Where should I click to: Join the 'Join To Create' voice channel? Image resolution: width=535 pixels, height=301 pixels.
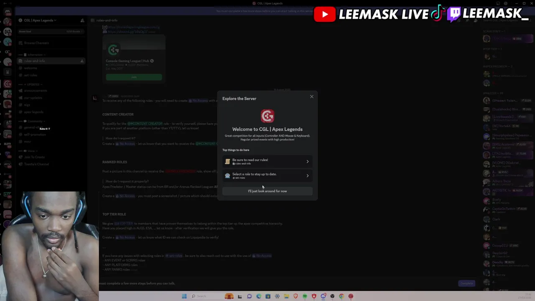34,157
